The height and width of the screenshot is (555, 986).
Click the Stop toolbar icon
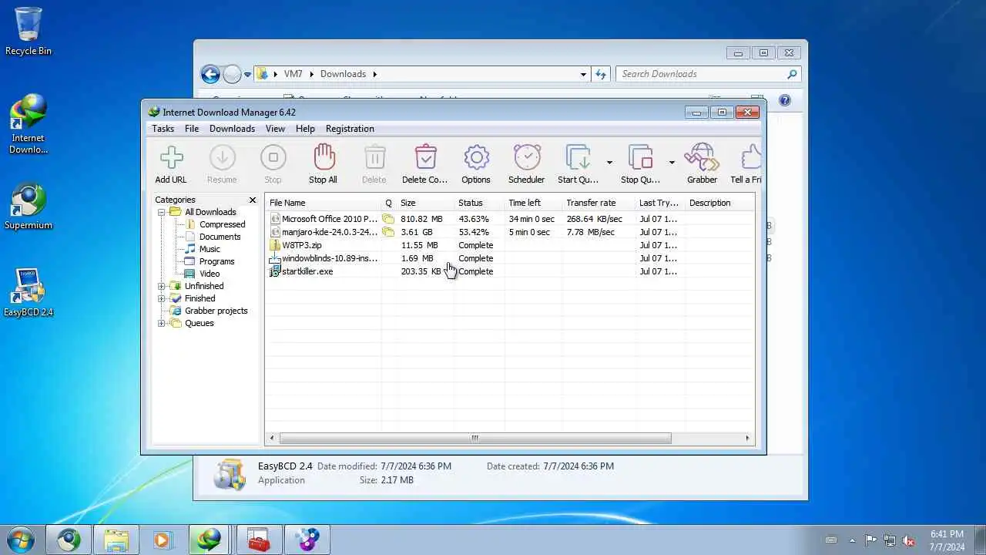[x=273, y=157]
